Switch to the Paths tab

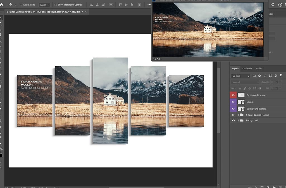pos(259,69)
